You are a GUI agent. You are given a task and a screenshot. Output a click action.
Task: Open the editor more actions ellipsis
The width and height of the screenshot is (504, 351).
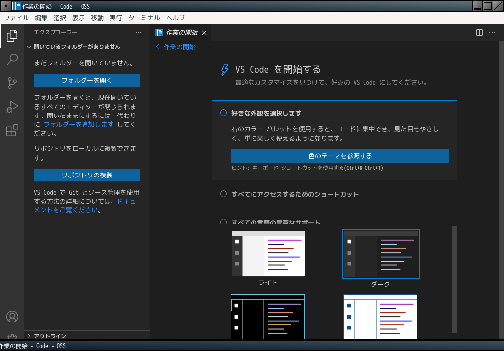pyautogui.click(x=492, y=33)
